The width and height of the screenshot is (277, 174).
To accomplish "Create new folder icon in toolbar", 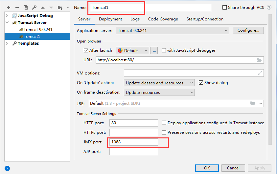I will coord(60,8).
